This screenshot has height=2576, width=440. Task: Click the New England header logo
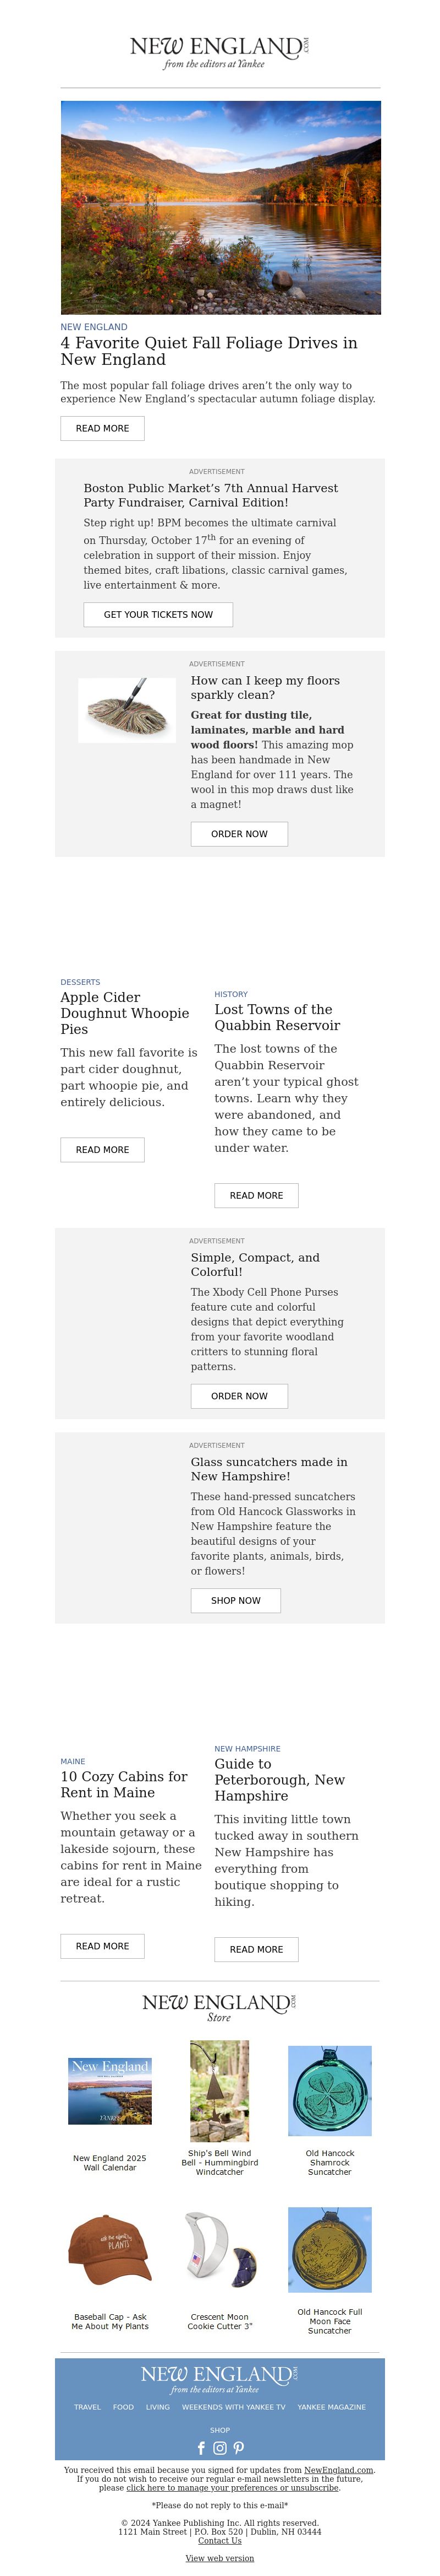click(219, 52)
